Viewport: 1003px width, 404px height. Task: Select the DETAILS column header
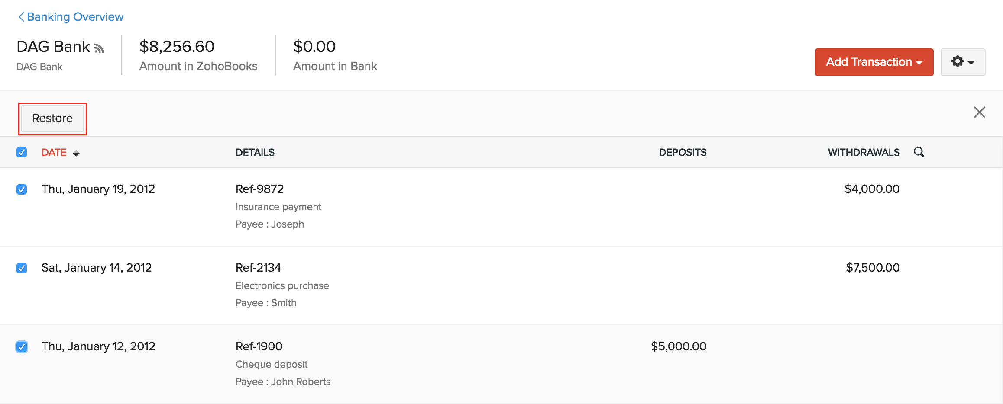point(255,152)
